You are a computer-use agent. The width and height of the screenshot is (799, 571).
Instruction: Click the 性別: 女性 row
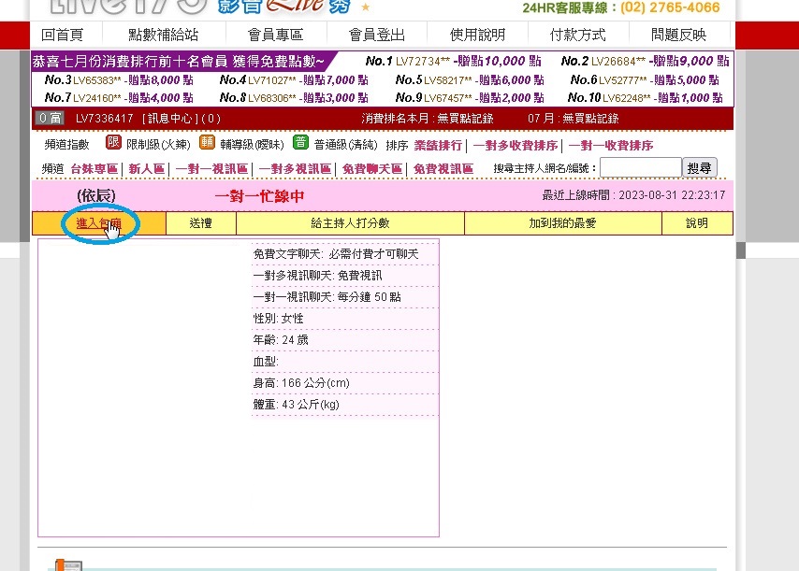(x=345, y=319)
